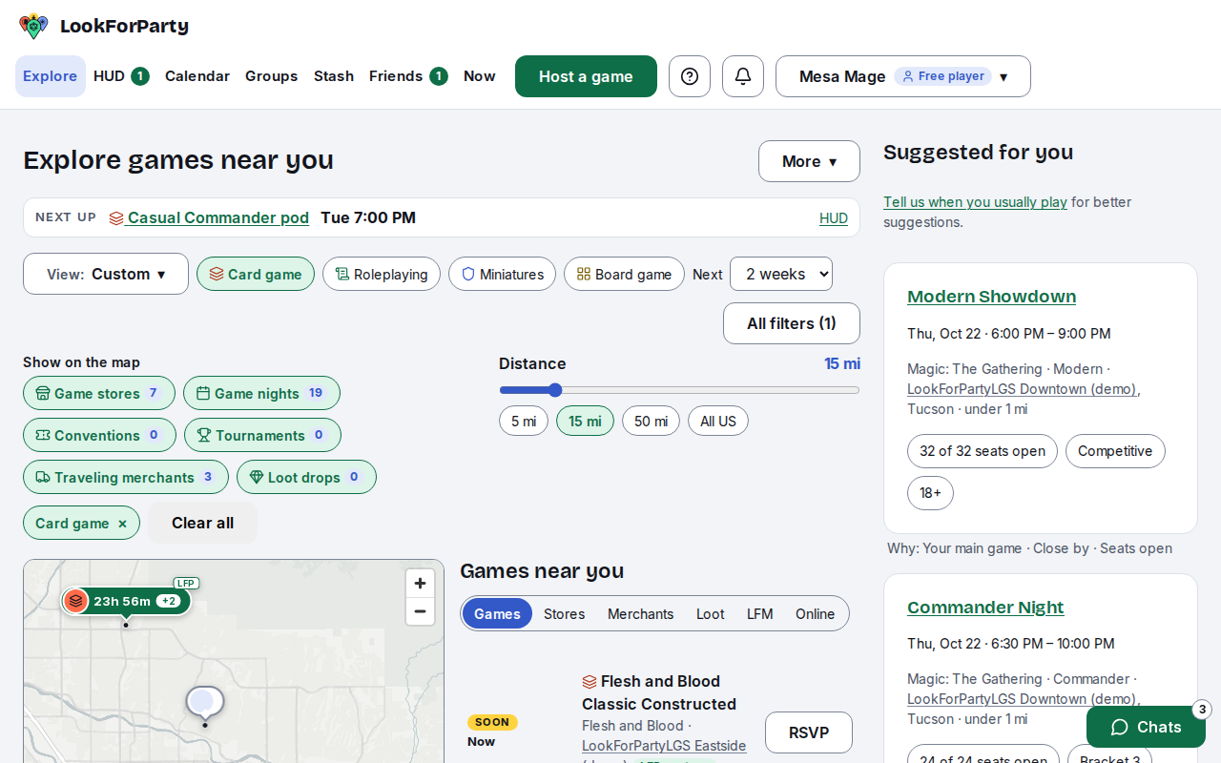This screenshot has height=763, width=1221.
Task: Zoom out on the map
Action: (420, 611)
